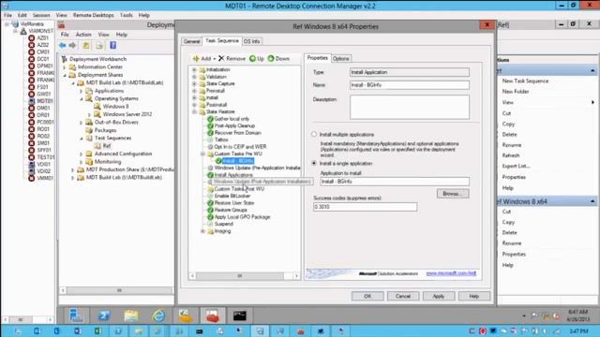
Task: Collapse Custom Tasks Pre WU group
Action: click(x=202, y=154)
